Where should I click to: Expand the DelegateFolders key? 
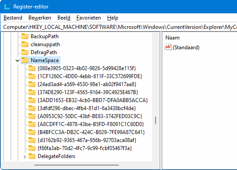(x=24, y=157)
